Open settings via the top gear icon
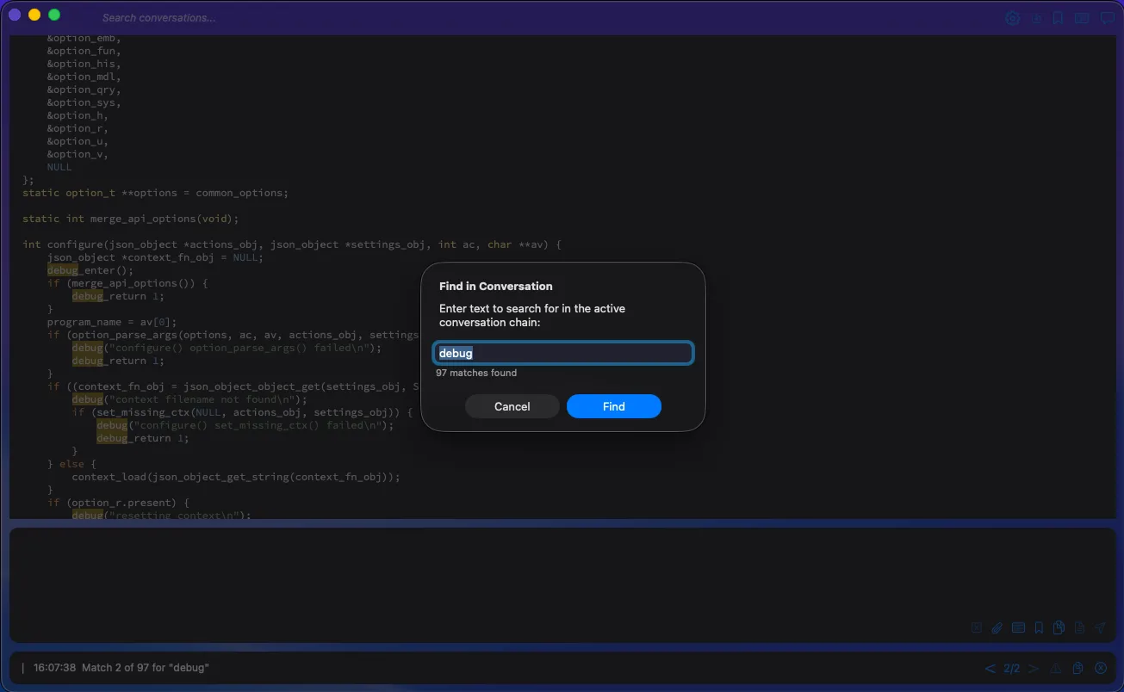 click(1012, 18)
